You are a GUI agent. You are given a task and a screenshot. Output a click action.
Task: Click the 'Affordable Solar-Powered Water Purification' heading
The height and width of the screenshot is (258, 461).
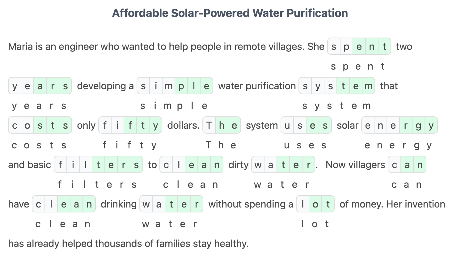pyautogui.click(x=230, y=13)
